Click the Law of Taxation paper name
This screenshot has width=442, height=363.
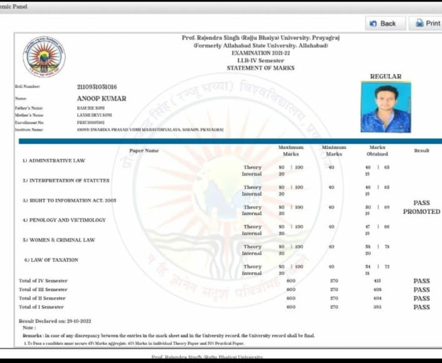click(x=51, y=260)
